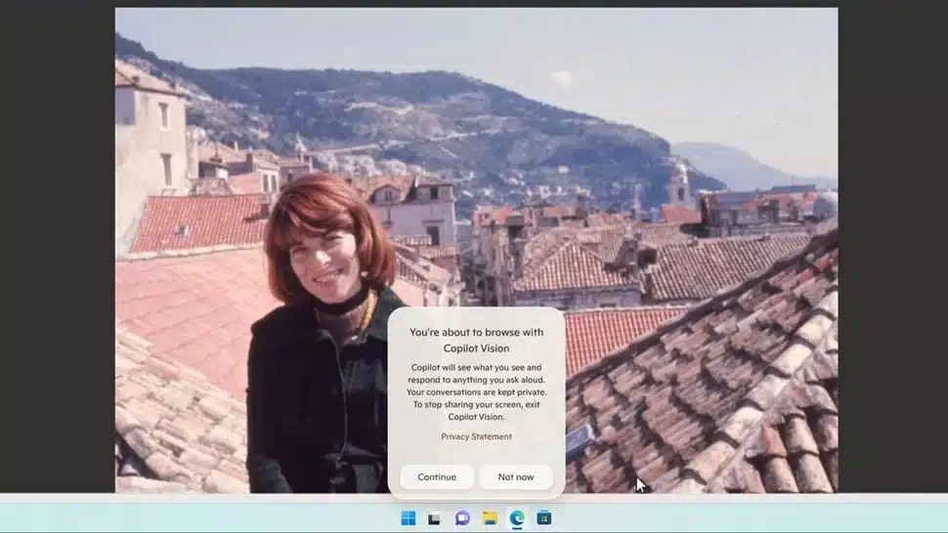
Task: Click Continue to start Copilot Vision
Action: (437, 476)
